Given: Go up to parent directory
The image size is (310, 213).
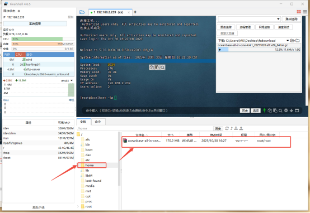Looking at the screenshot, I should pyautogui.click(x=232, y=128).
